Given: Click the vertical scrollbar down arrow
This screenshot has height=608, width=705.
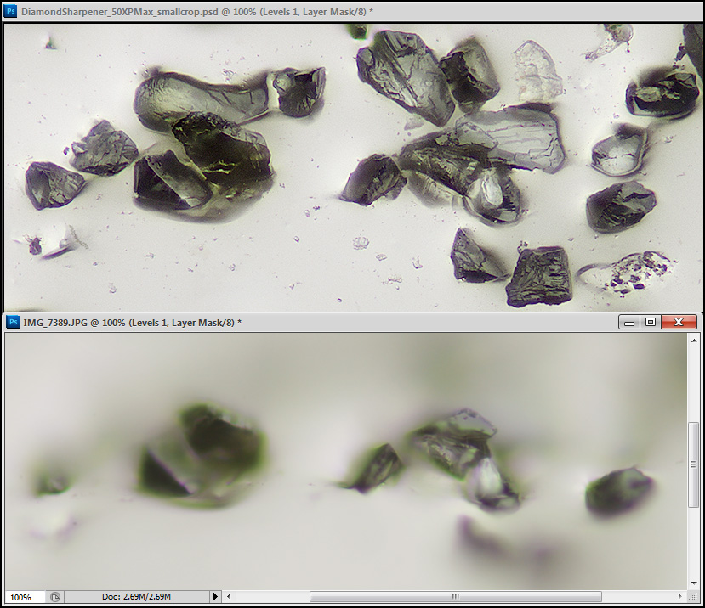Looking at the screenshot, I should pyautogui.click(x=694, y=583).
